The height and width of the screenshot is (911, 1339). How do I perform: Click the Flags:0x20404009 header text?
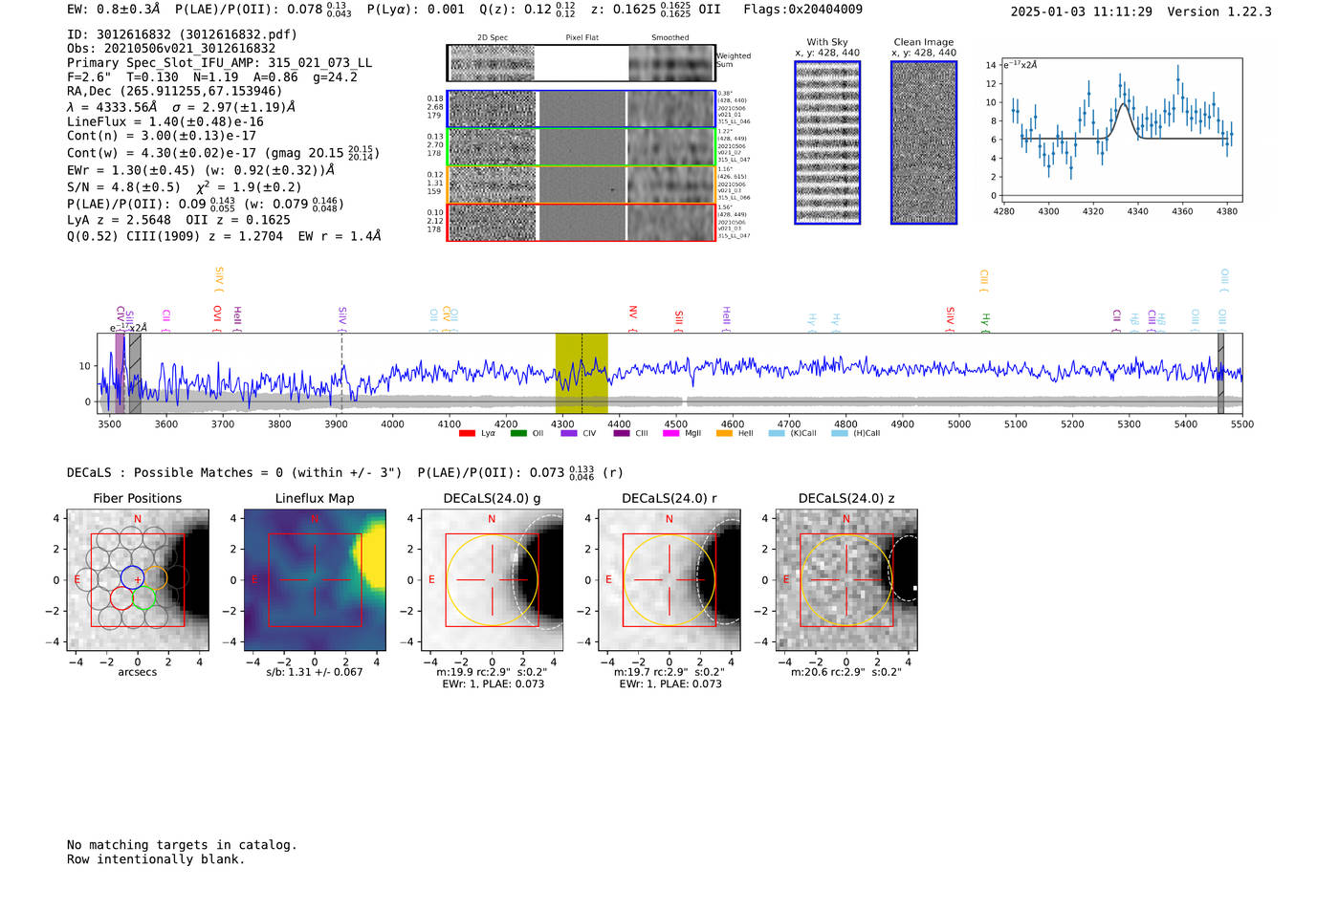(x=802, y=10)
